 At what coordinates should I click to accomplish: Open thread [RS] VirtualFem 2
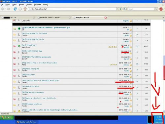click(x=29, y=45)
